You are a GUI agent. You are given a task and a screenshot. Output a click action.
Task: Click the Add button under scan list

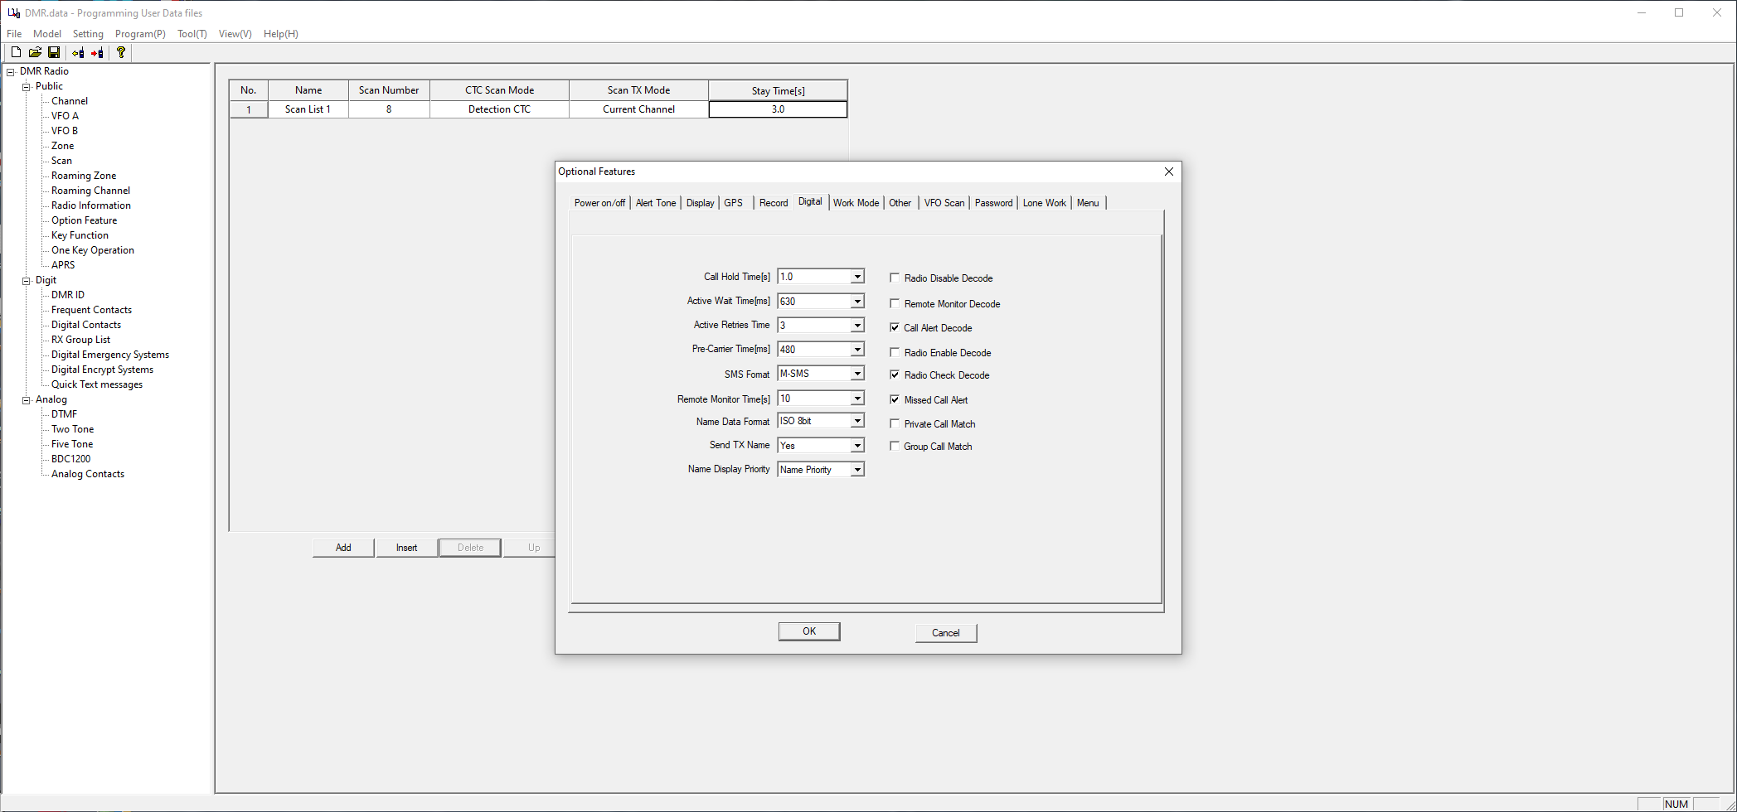click(343, 548)
